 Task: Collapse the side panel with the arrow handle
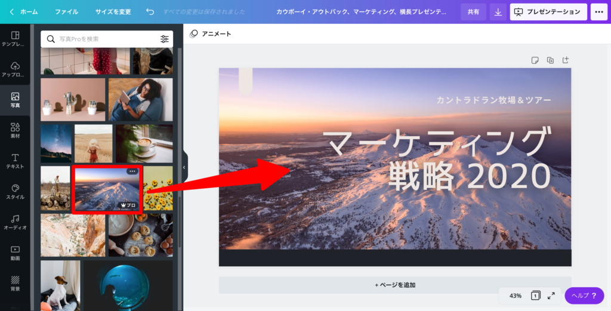[184, 168]
